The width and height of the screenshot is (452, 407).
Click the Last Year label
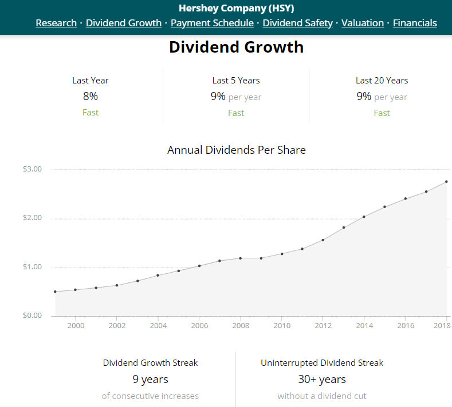coord(90,81)
